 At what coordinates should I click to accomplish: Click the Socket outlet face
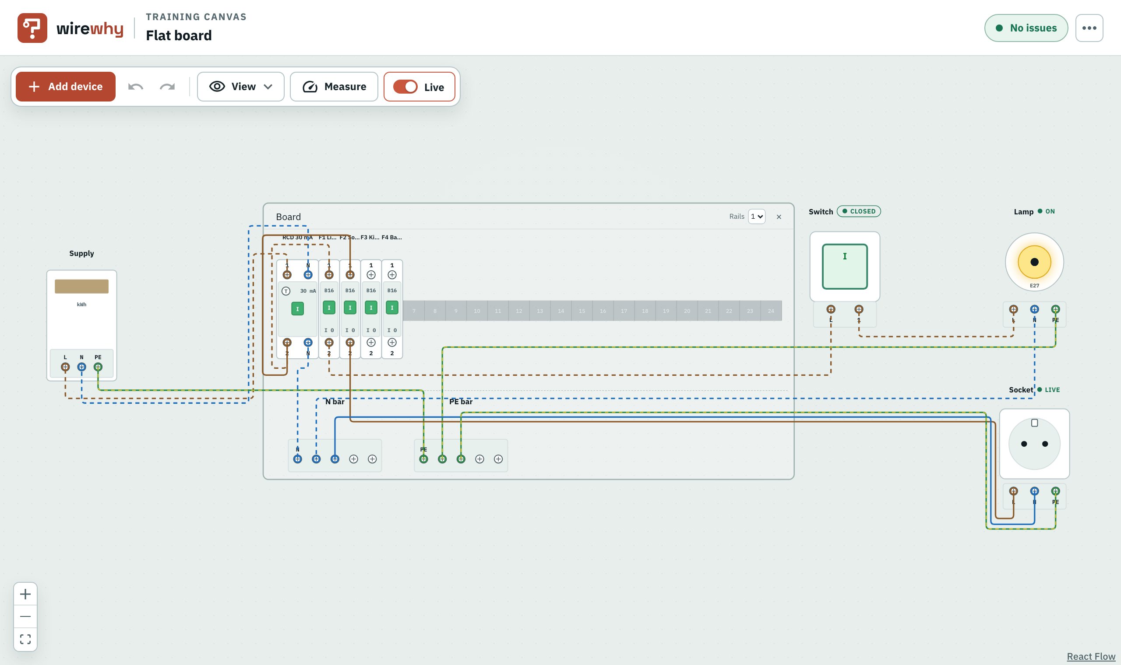point(1034,444)
